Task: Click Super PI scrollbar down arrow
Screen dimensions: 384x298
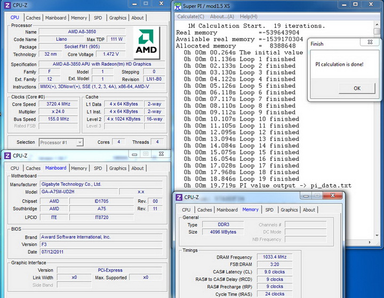Action: [377, 236]
